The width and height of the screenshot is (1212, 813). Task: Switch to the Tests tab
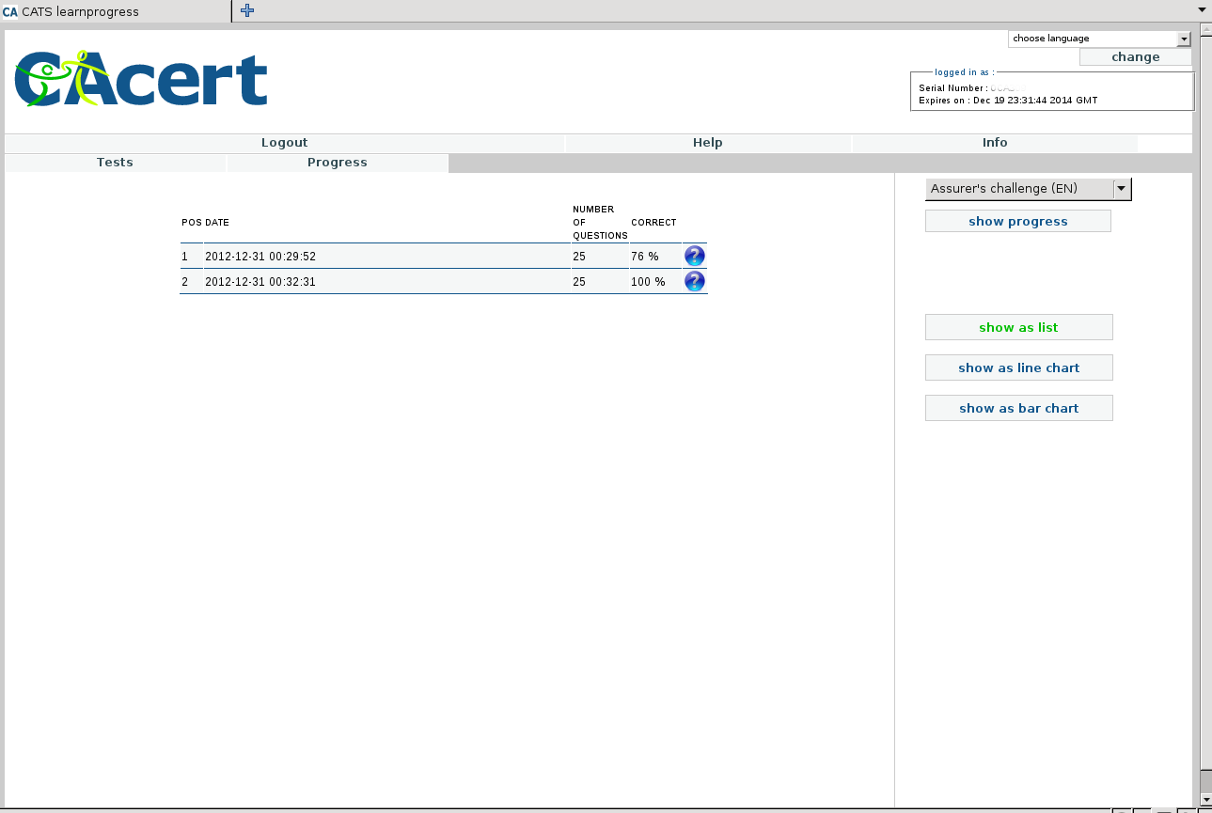115,163
